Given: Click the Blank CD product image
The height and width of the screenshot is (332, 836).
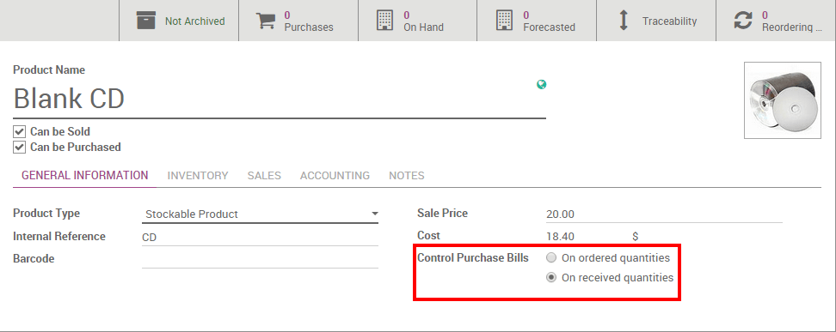Looking at the screenshot, I should tap(782, 100).
